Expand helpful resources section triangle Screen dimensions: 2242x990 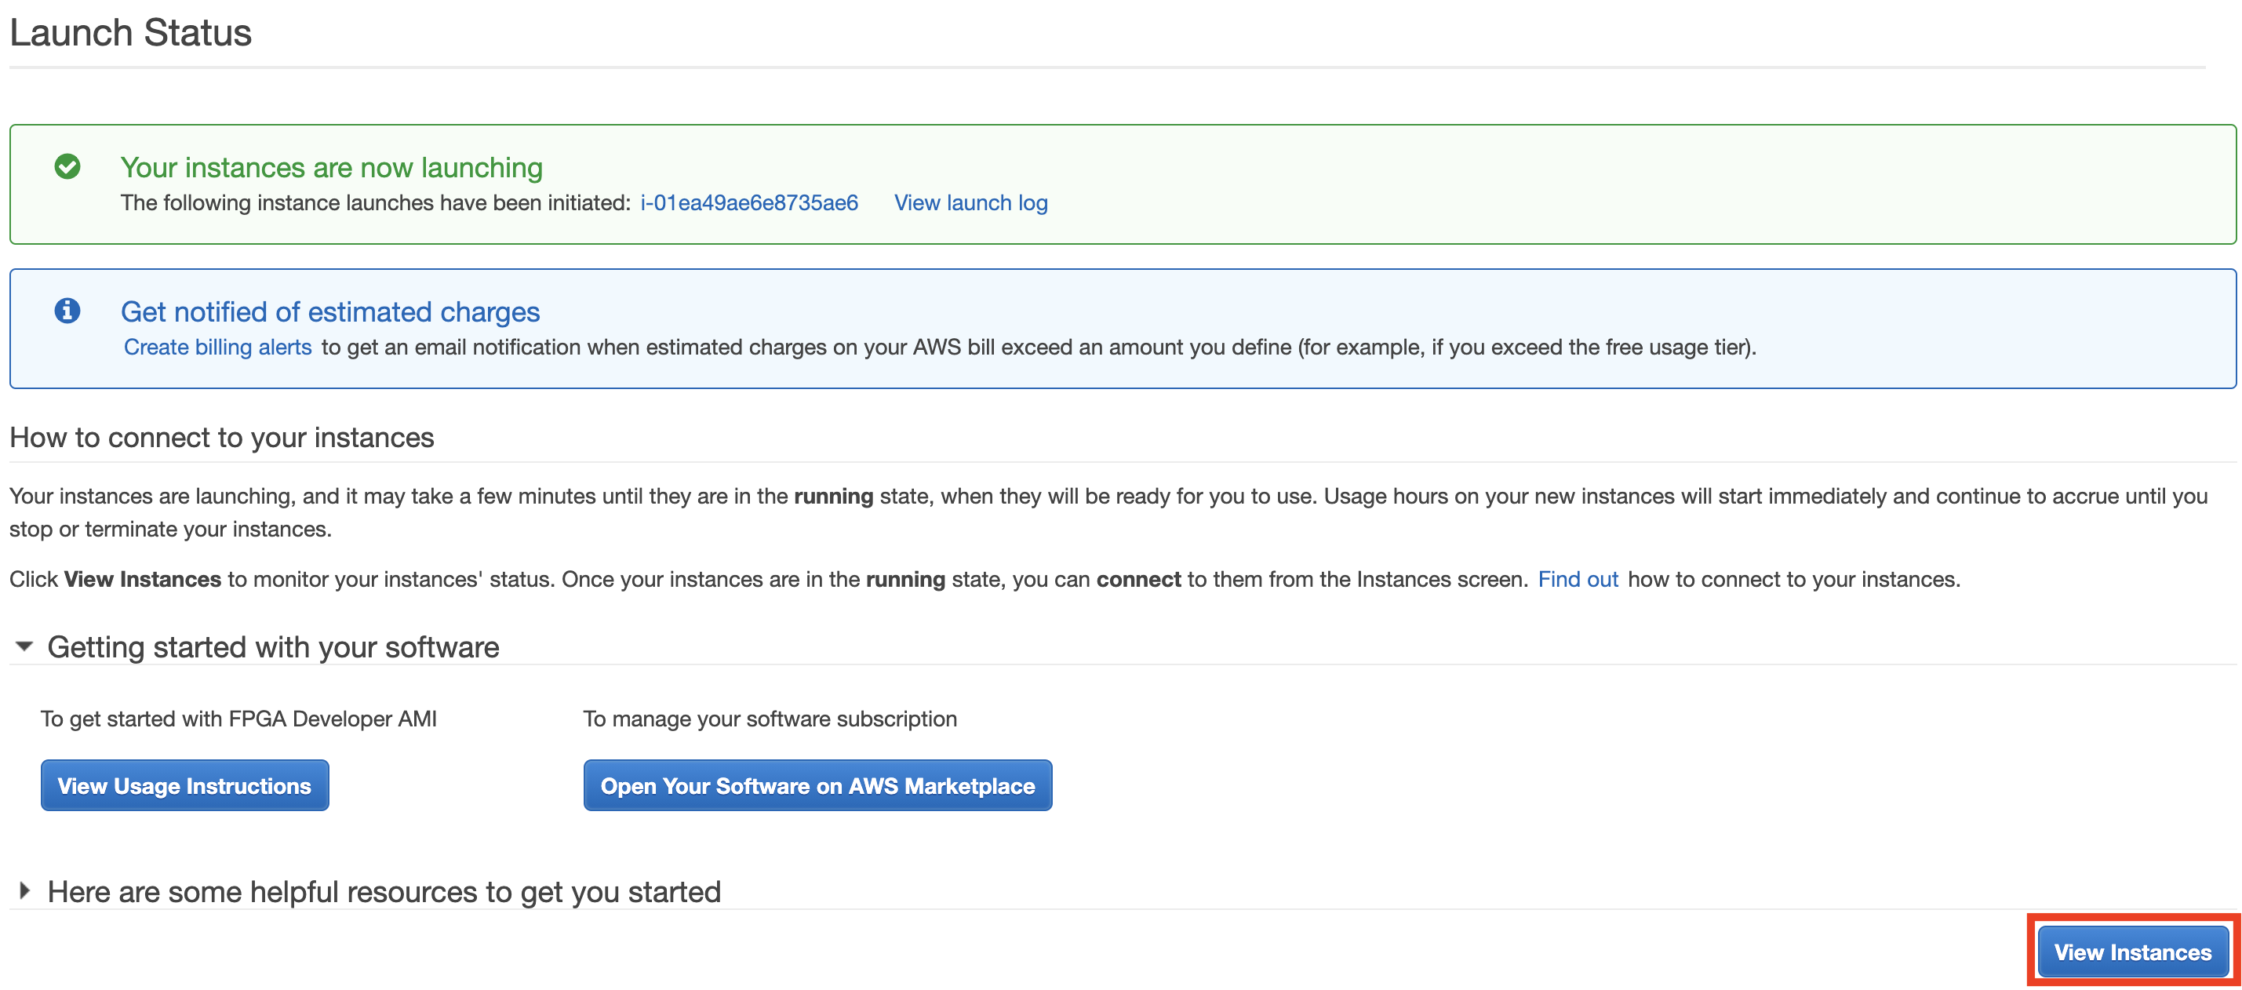tap(24, 890)
